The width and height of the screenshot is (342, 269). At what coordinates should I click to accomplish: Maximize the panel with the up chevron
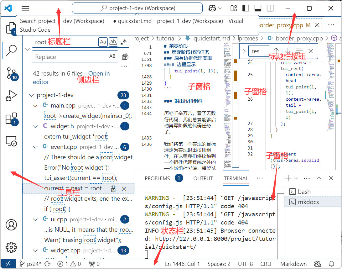click(319, 178)
